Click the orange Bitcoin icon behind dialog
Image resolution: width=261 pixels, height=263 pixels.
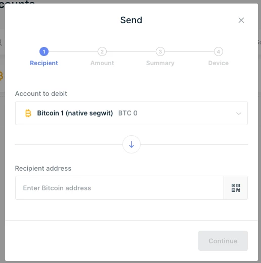coord(2,76)
